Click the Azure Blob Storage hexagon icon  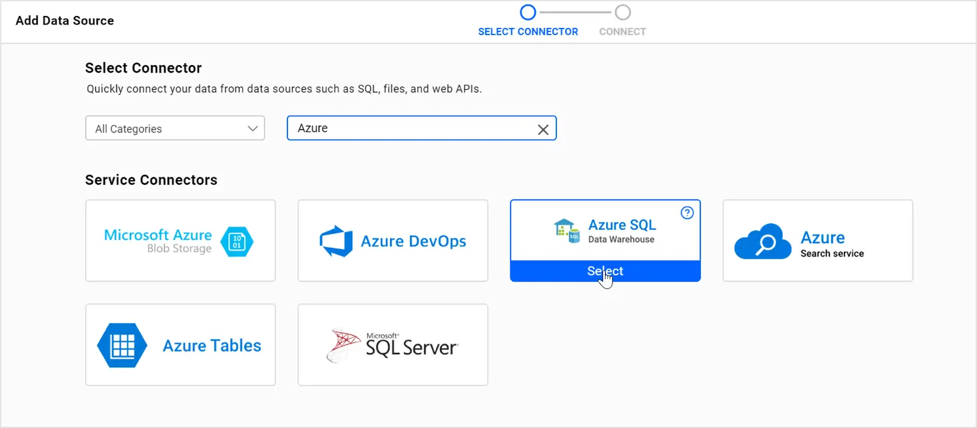tap(236, 242)
